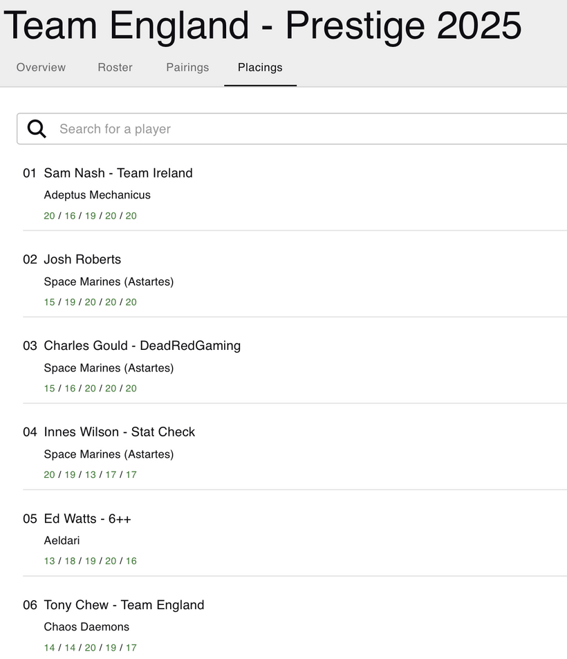Open Sam Nash - Team Ireland entry

pos(118,173)
